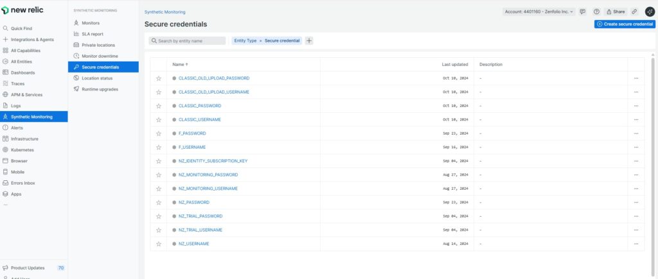Open actions menu for CLASSIC_PASSWORD row
The height and width of the screenshot is (279, 658).
pos(636,106)
